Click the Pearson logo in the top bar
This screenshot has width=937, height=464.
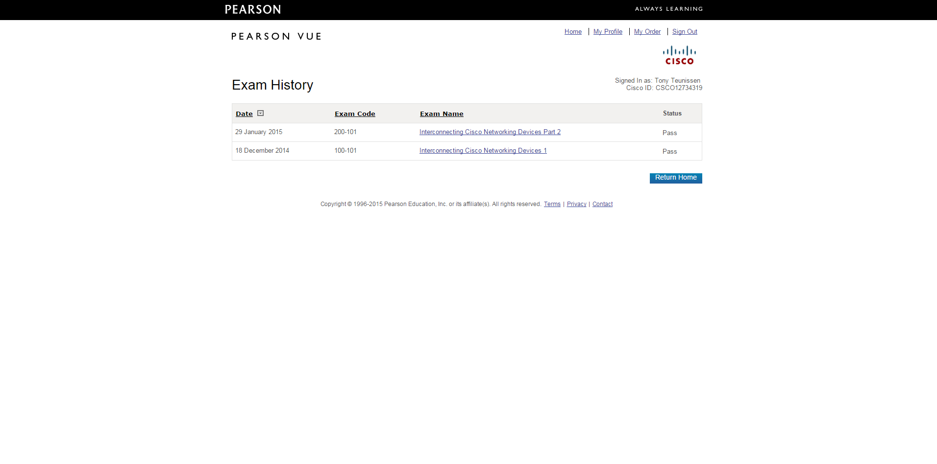tap(253, 9)
